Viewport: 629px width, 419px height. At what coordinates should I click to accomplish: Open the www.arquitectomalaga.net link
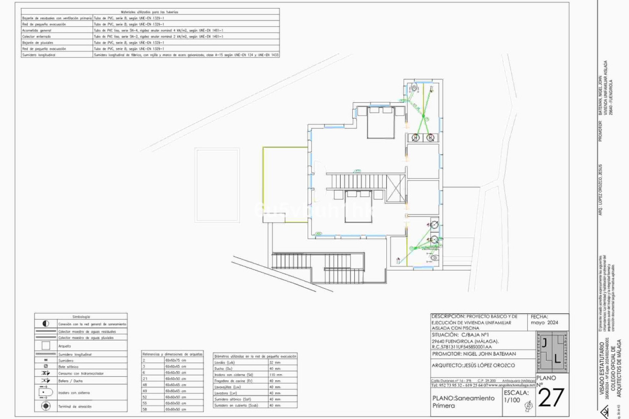511,385
